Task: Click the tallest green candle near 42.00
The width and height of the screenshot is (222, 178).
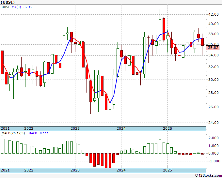Action: tap(160, 30)
